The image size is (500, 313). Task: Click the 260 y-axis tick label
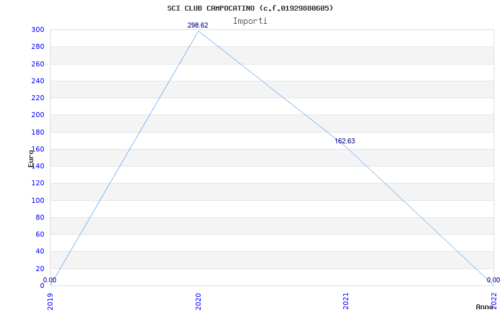38,64
